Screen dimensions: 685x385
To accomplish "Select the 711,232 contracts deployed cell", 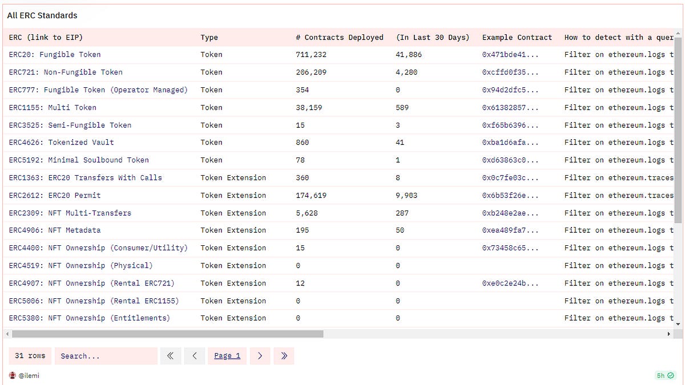I will point(311,55).
